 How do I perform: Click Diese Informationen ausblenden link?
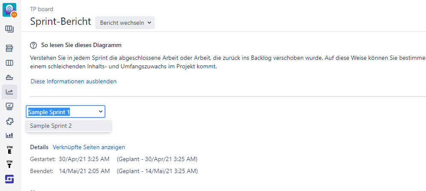(x=73, y=81)
